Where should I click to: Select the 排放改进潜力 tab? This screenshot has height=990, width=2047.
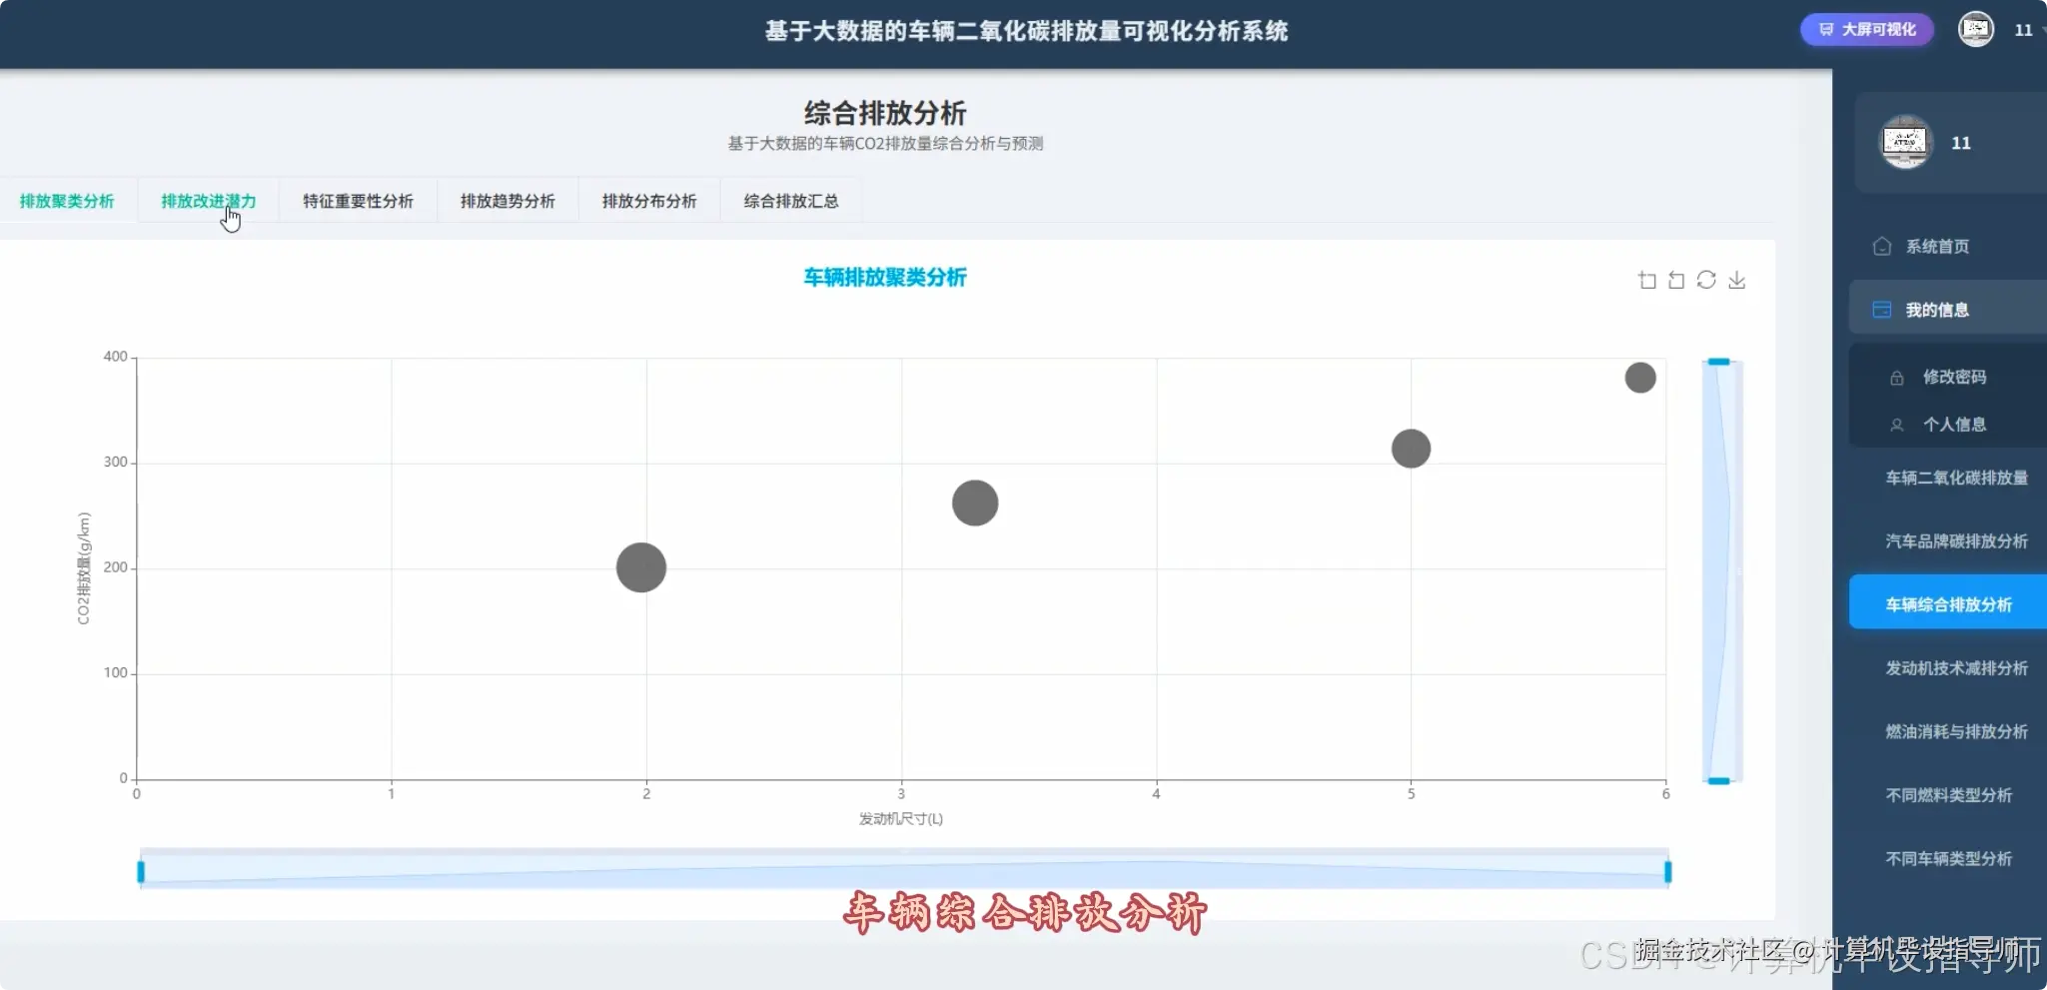[x=208, y=201]
